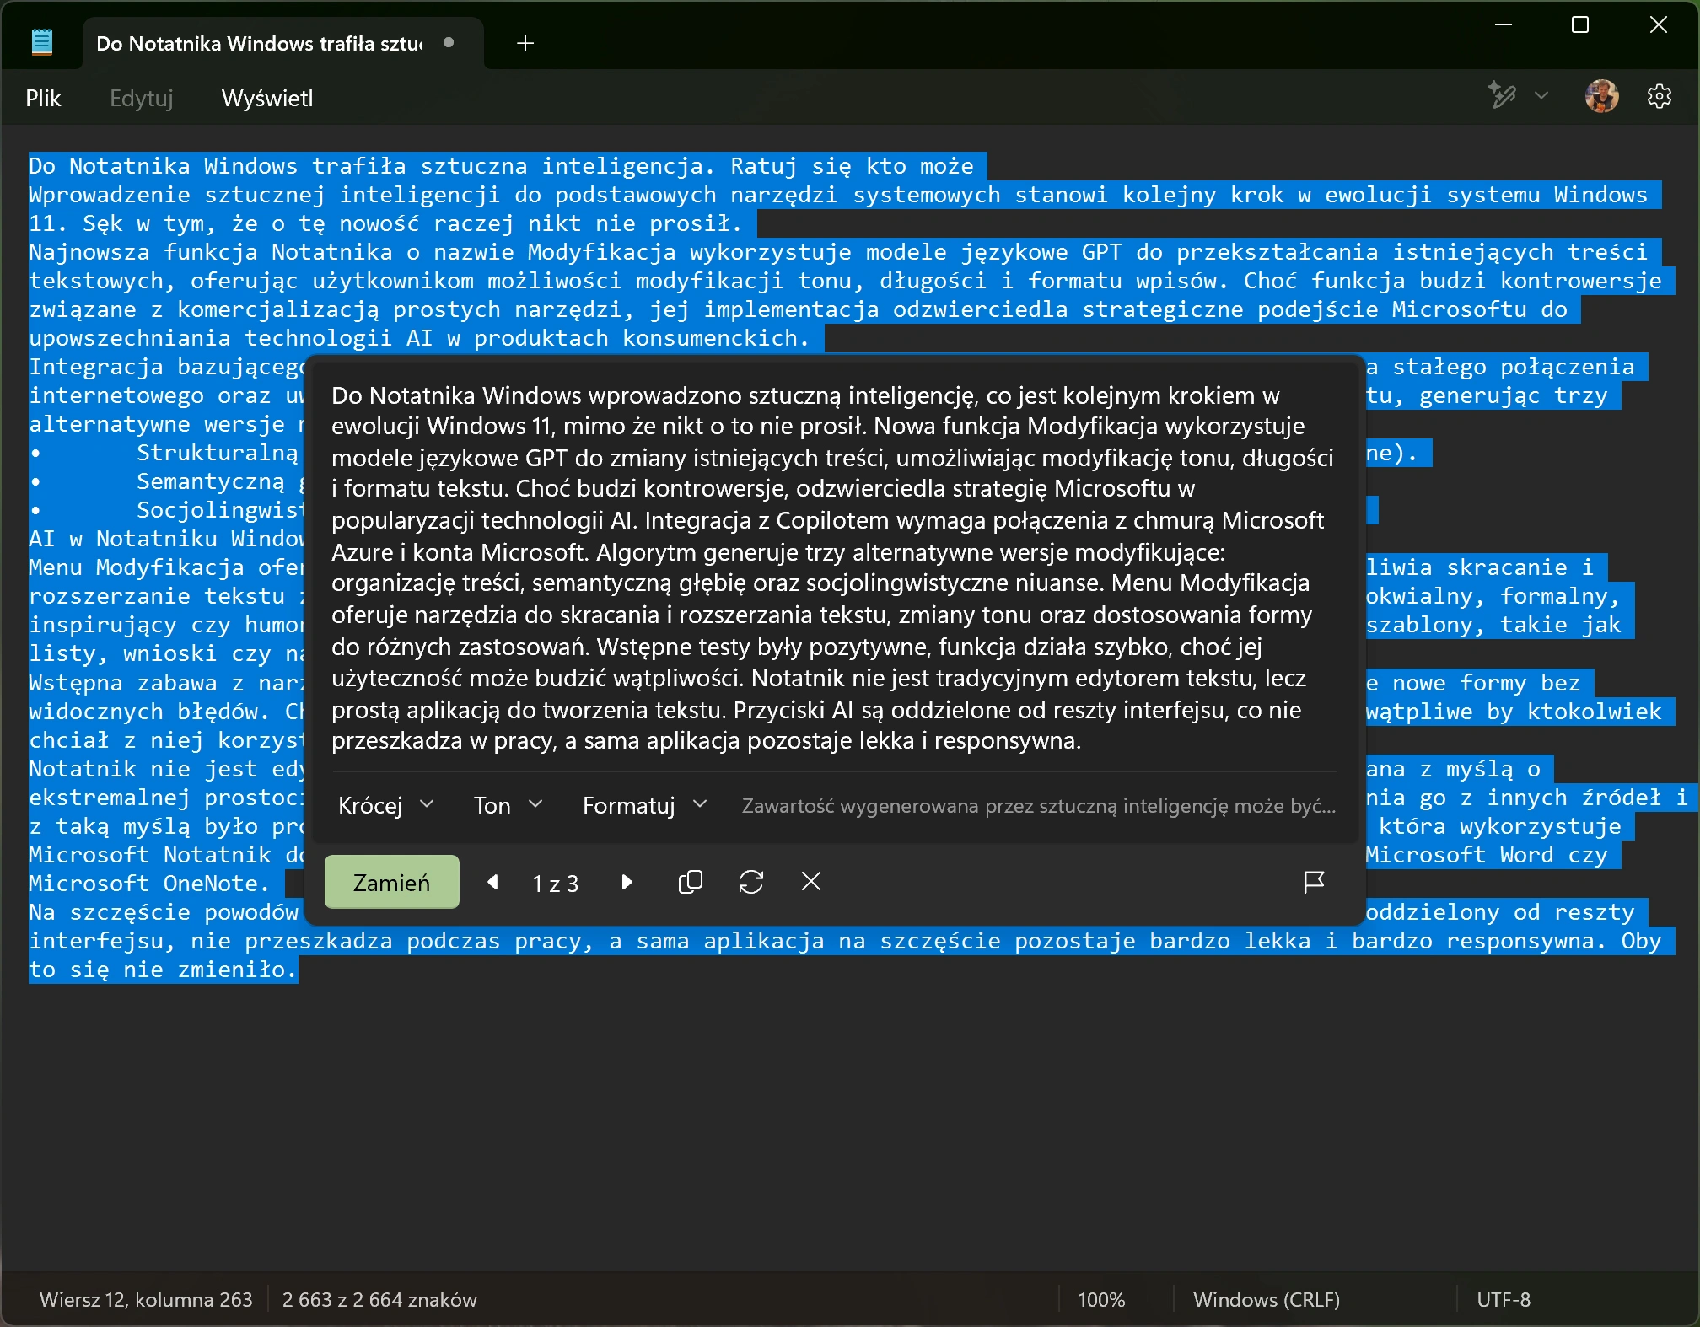Viewport: 1700px width, 1327px height.
Task: Open the 100% zoom level status item
Action: pos(1101,1299)
